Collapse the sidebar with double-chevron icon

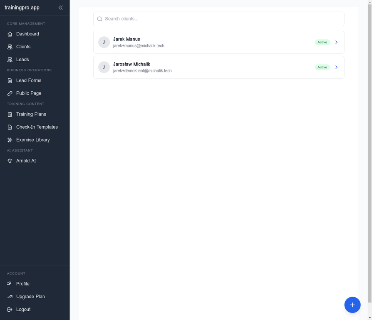(x=61, y=7)
